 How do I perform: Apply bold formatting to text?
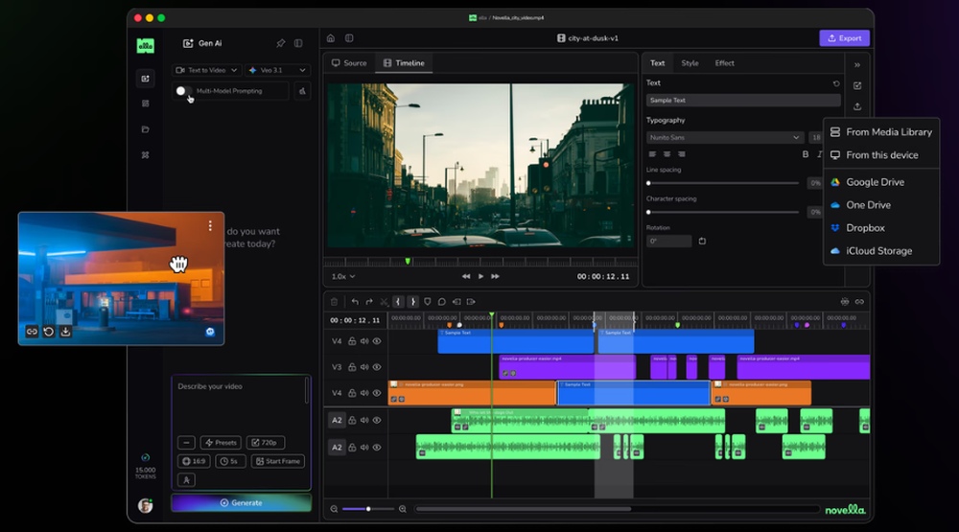(x=806, y=154)
